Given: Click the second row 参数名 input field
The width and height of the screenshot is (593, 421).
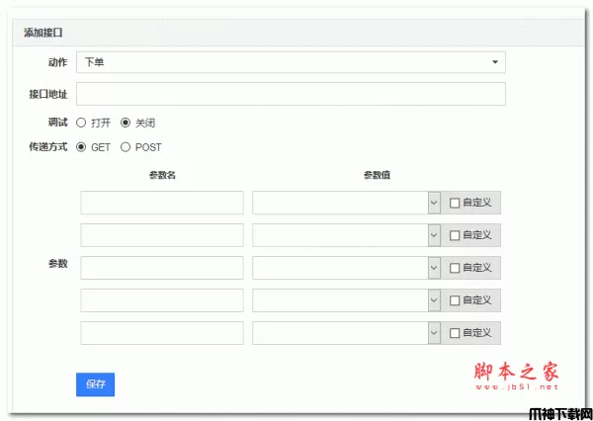Looking at the screenshot, I should (162, 235).
